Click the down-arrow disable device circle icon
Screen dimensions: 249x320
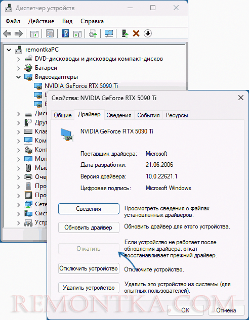pyautogui.click(x=148, y=33)
